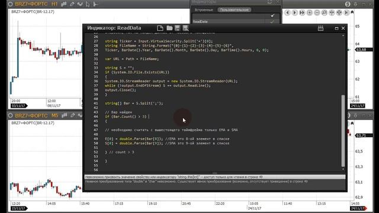Click scroll-up arrow of code editor scrollbar

point(343,35)
